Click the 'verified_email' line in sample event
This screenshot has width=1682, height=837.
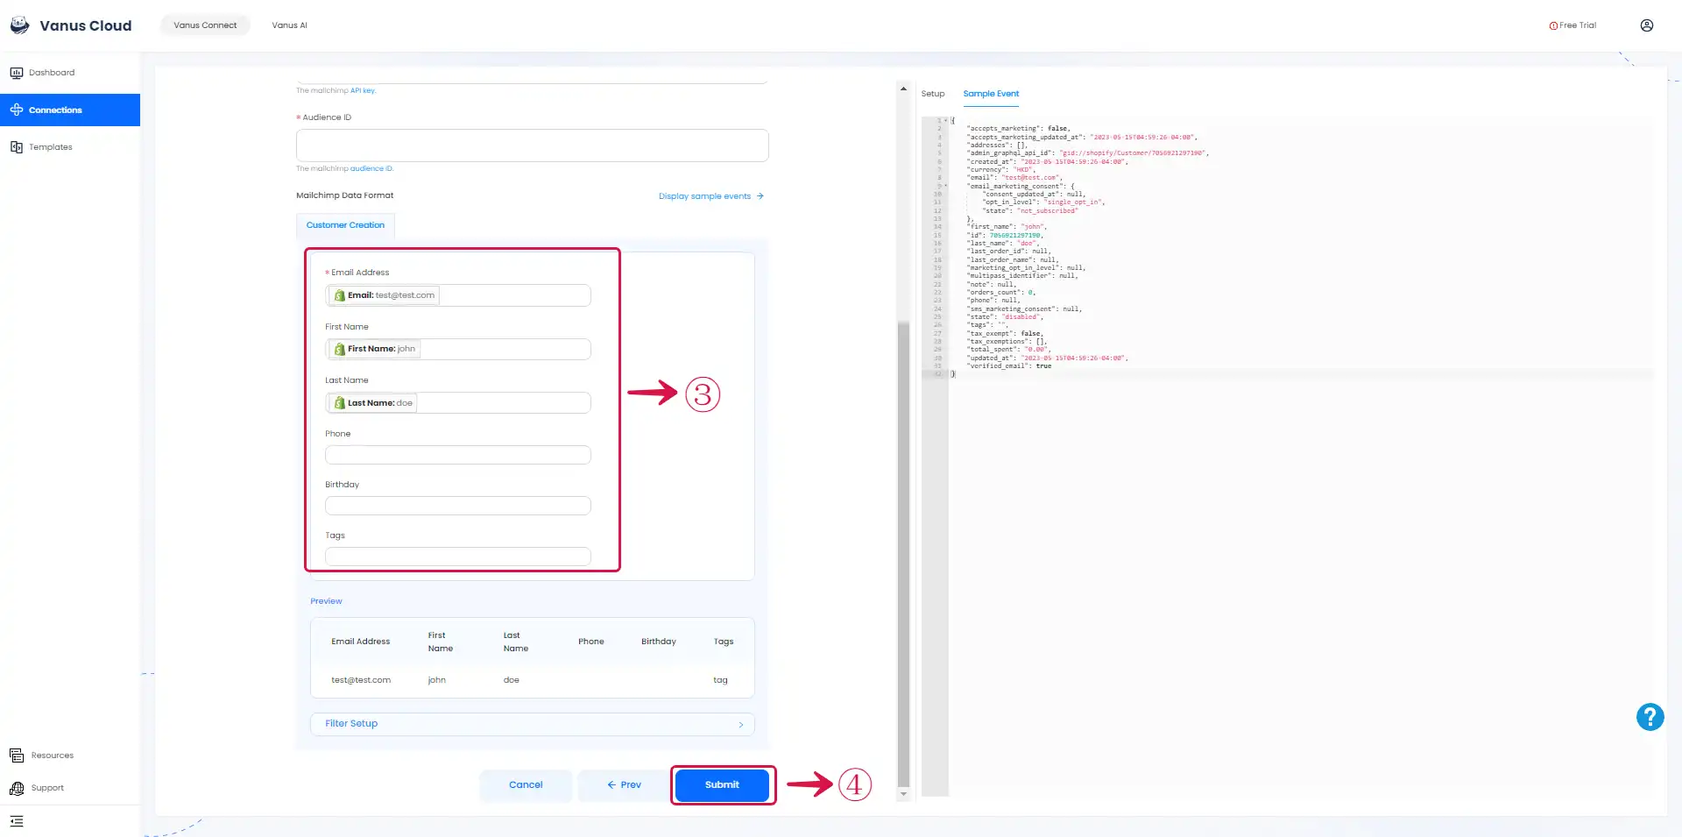pos(1009,366)
